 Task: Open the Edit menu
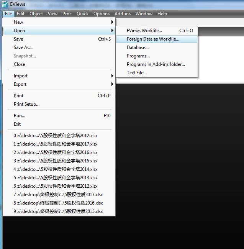pos(21,14)
